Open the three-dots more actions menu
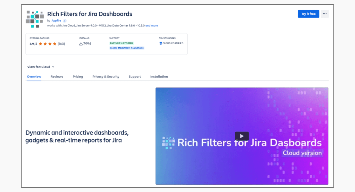 325,14
